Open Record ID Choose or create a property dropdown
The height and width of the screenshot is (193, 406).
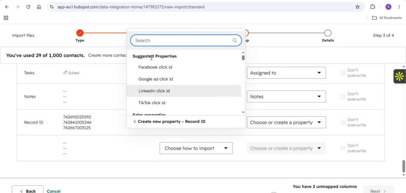(x=286, y=122)
